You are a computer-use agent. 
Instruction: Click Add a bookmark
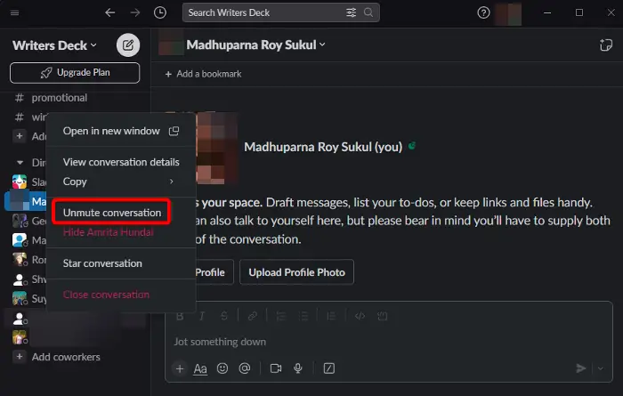tap(203, 74)
